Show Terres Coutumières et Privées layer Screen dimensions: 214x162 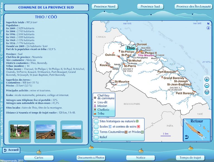point(96,132)
